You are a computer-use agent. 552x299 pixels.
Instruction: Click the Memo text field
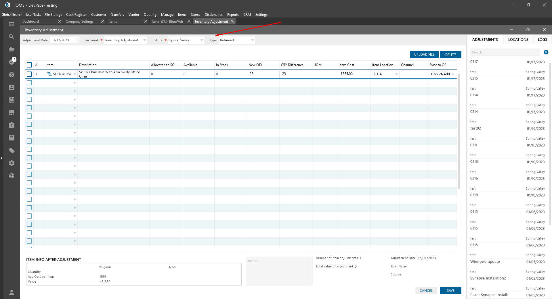pyautogui.click(x=279, y=271)
